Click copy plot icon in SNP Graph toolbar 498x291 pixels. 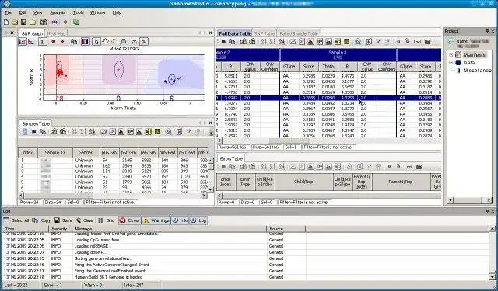click(74, 41)
